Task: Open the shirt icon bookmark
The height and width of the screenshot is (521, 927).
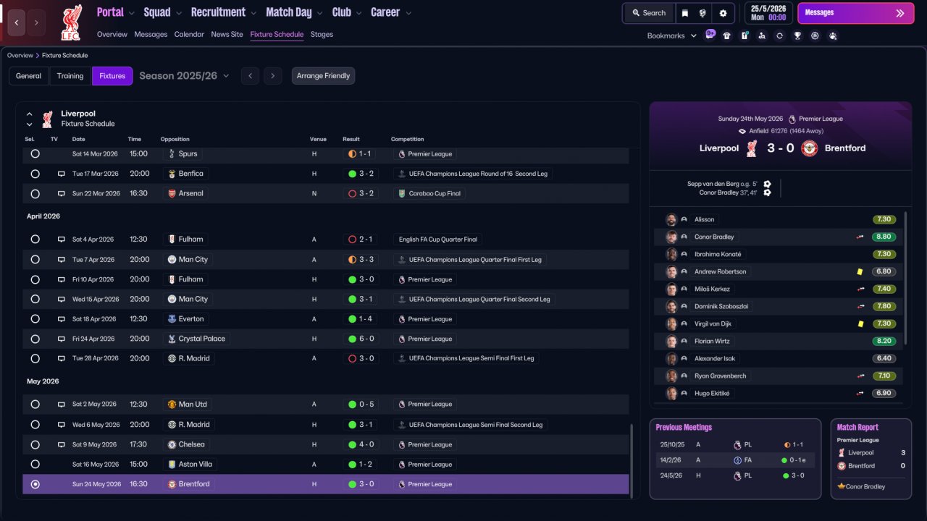Action: (727, 35)
